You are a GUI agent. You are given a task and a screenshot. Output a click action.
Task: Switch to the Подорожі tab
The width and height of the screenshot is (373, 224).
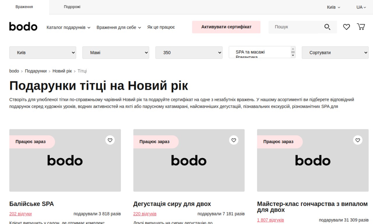pos(72,7)
